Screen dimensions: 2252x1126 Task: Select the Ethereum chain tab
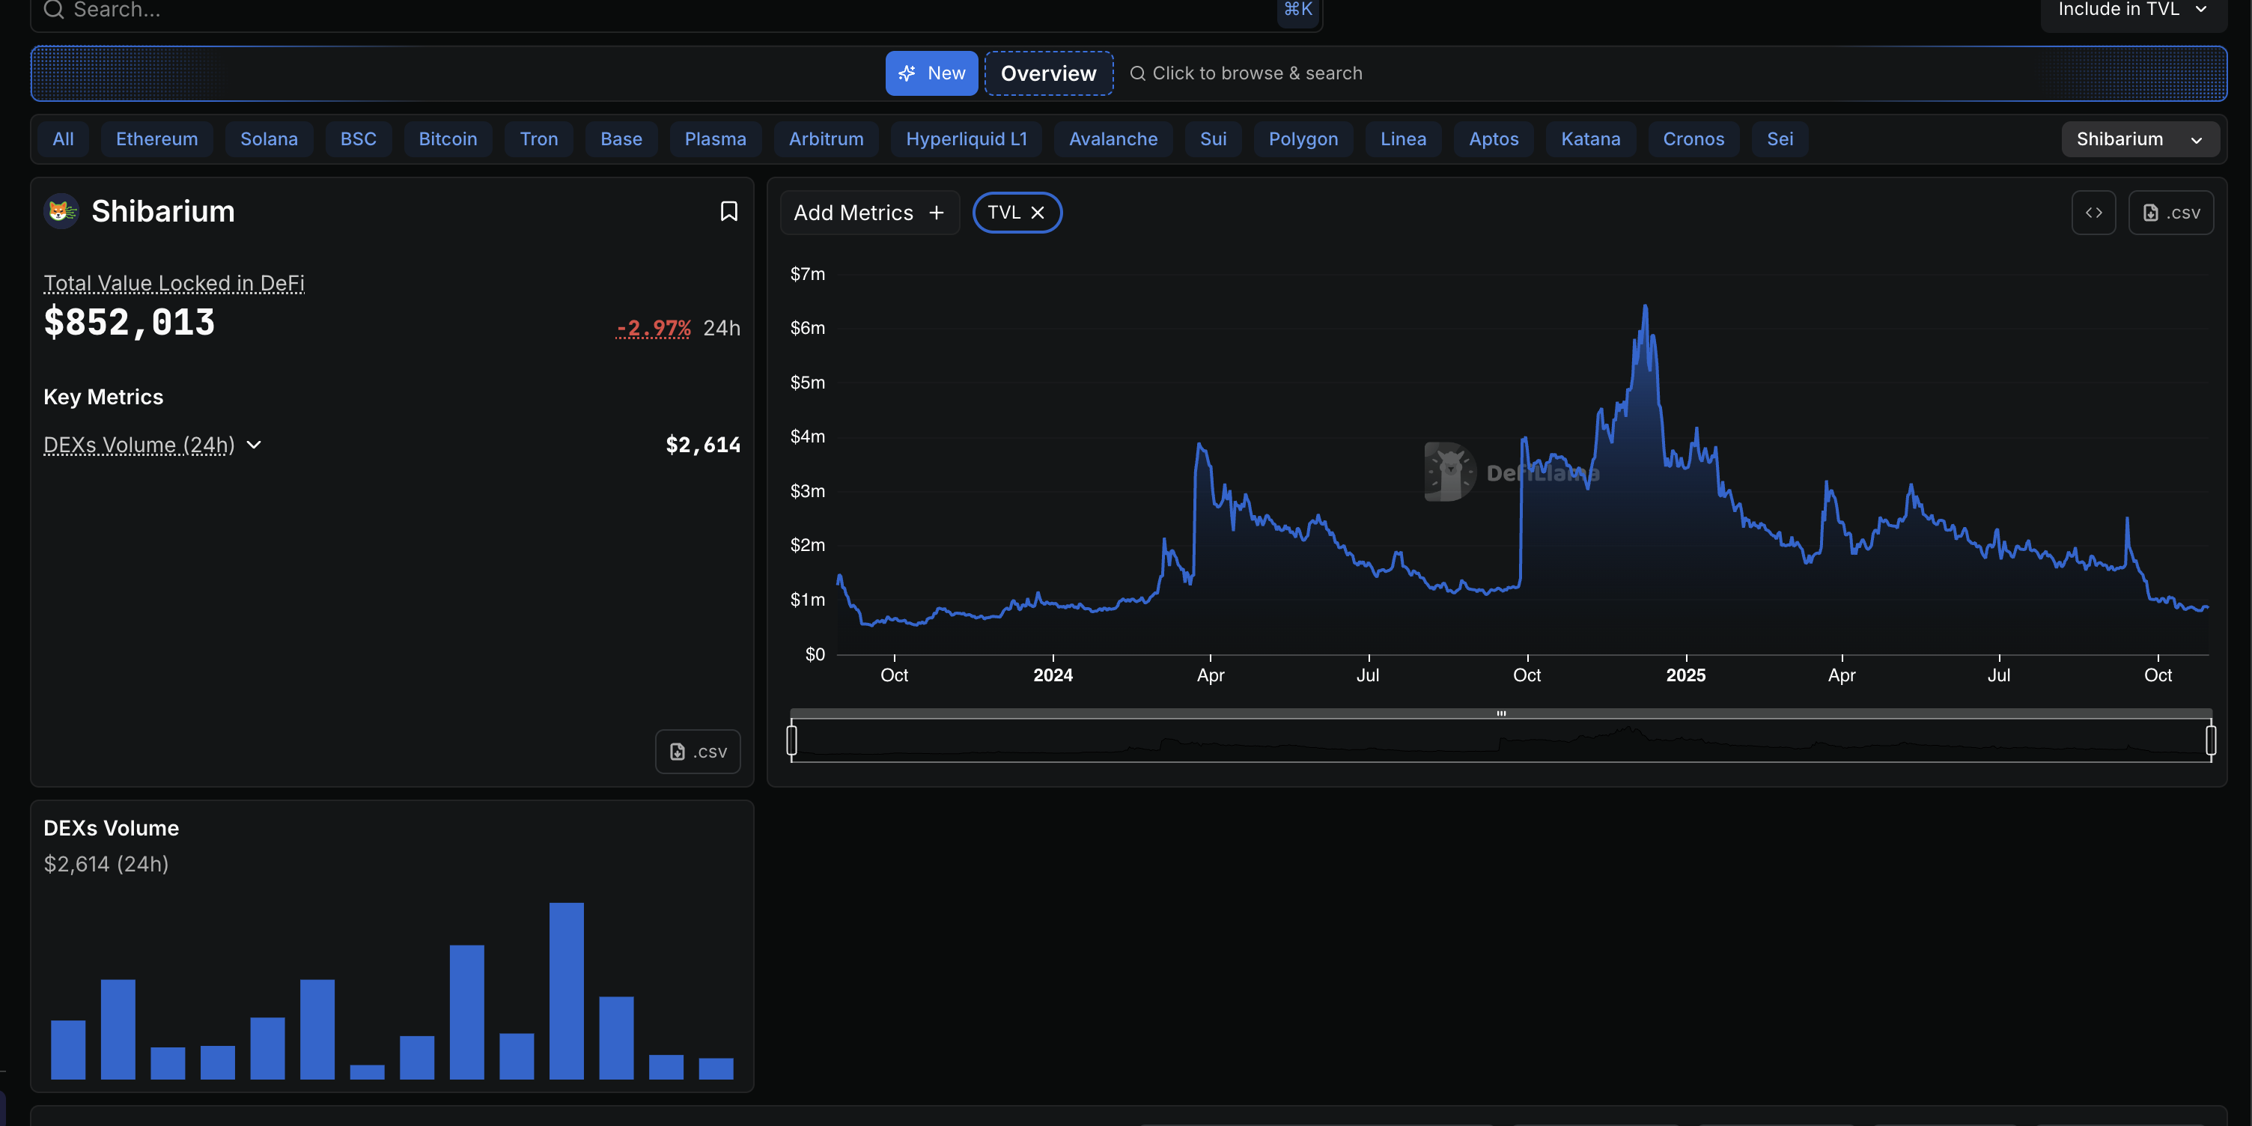click(x=156, y=139)
